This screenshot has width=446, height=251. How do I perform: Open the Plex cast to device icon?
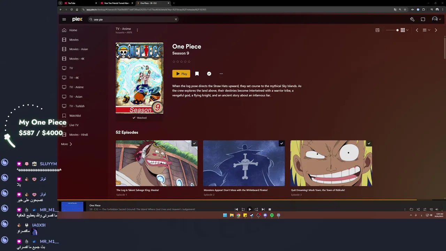point(423,20)
